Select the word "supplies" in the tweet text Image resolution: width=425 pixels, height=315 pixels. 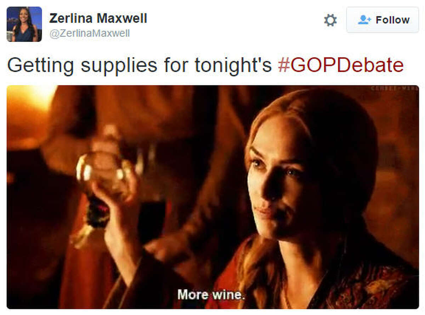[x=119, y=65]
